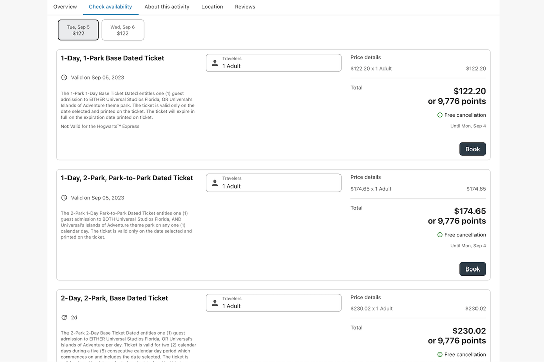The height and width of the screenshot is (362, 544).
Task: Click person icon in 2-Day ticket travelers field
Action: pyautogui.click(x=215, y=303)
